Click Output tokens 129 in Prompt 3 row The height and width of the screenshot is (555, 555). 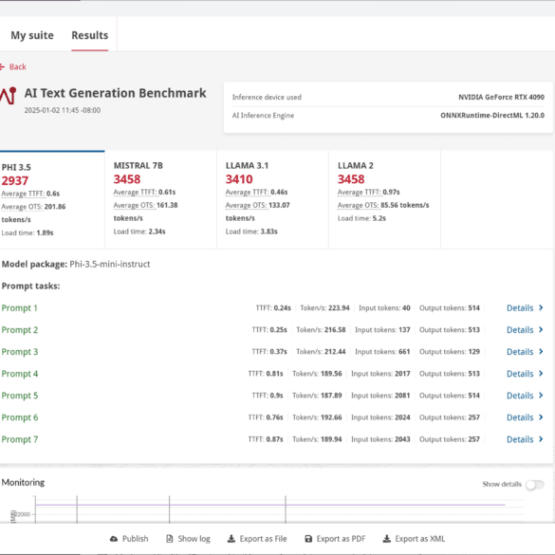[450, 352]
